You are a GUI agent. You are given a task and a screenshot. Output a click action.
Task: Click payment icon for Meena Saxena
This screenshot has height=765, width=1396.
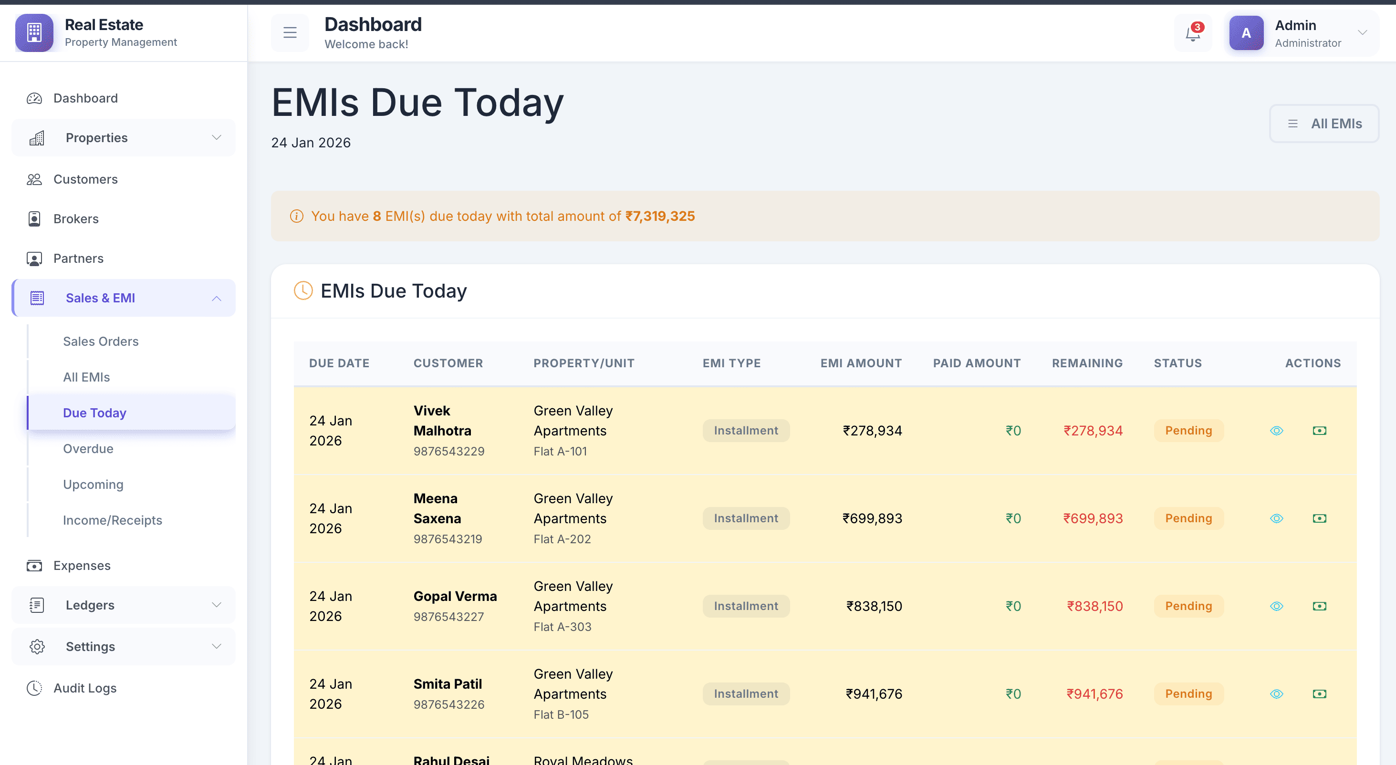(x=1319, y=518)
